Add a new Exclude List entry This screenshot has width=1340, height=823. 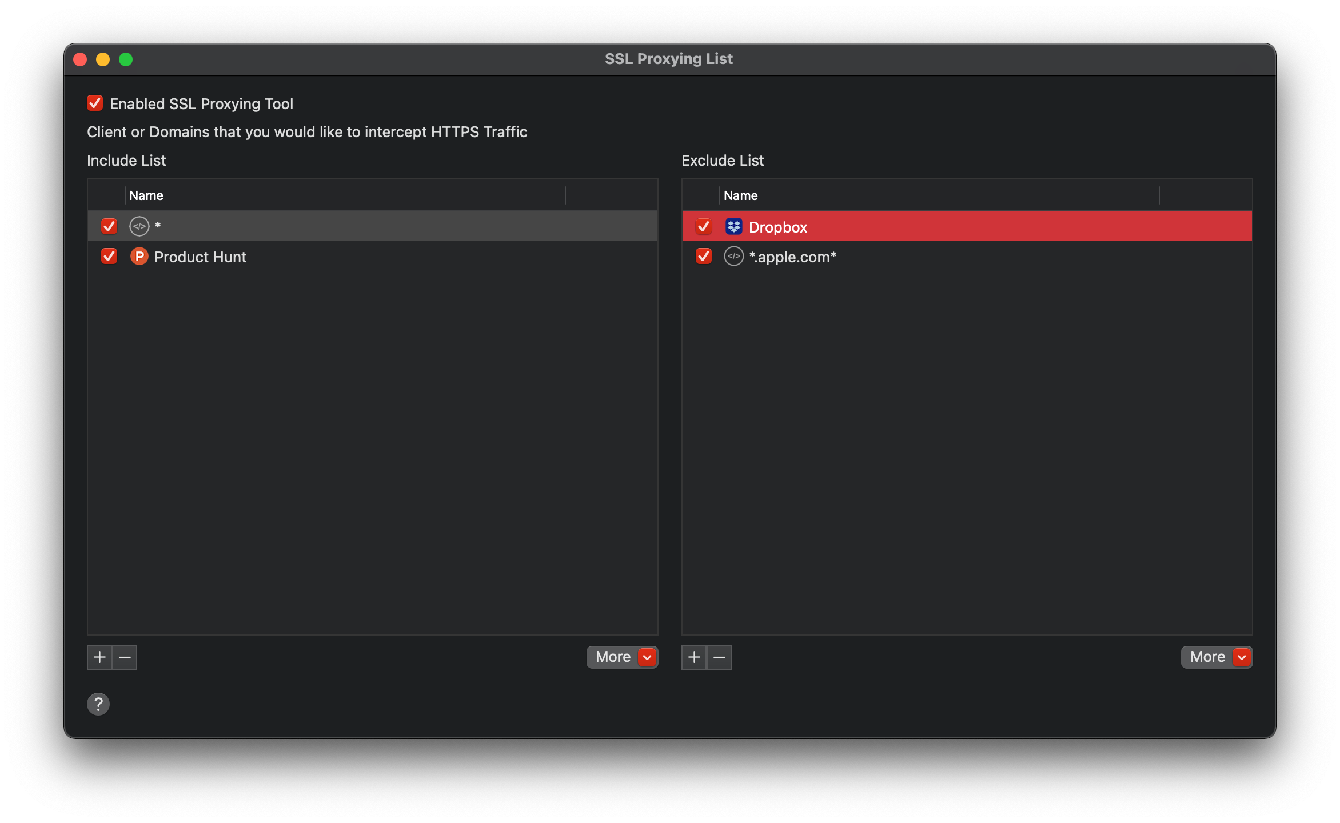694,657
